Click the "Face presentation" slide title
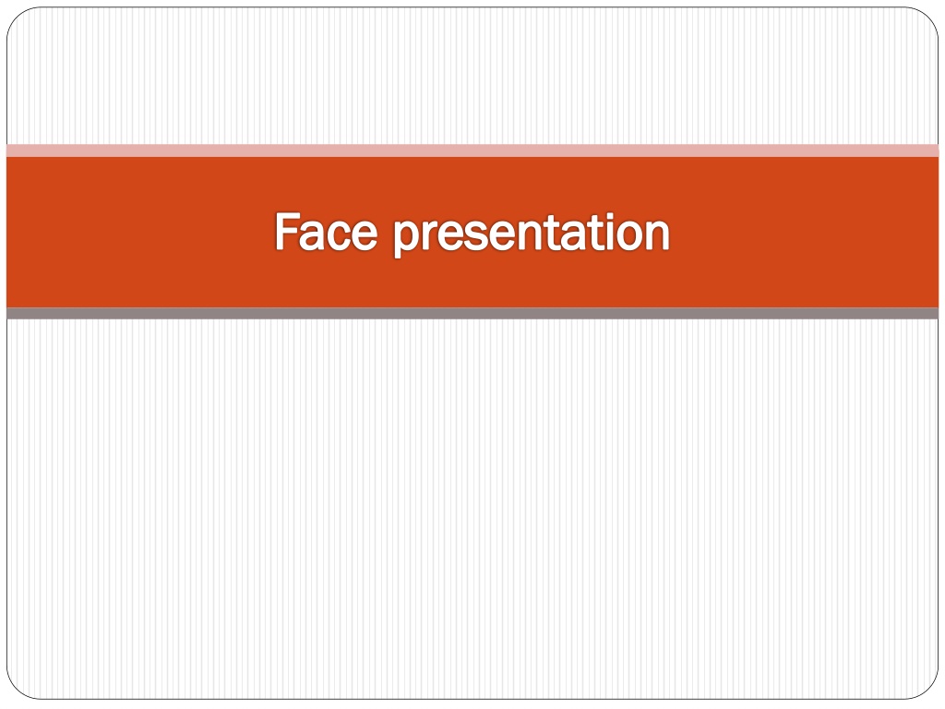This screenshot has width=945, height=709. click(472, 232)
